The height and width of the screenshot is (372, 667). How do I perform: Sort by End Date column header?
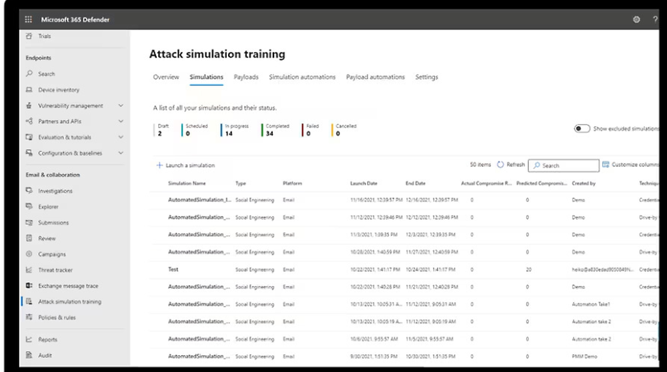point(415,183)
